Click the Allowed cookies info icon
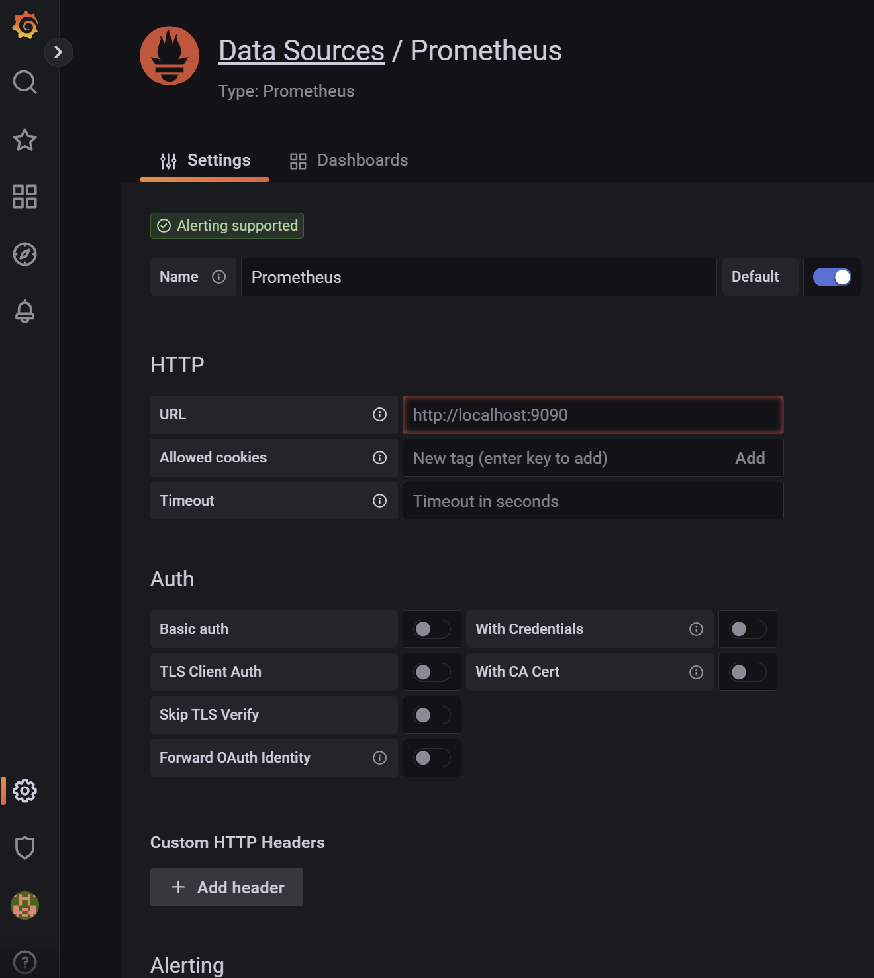This screenshot has width=874, height=978. click(x=379, y=458)
